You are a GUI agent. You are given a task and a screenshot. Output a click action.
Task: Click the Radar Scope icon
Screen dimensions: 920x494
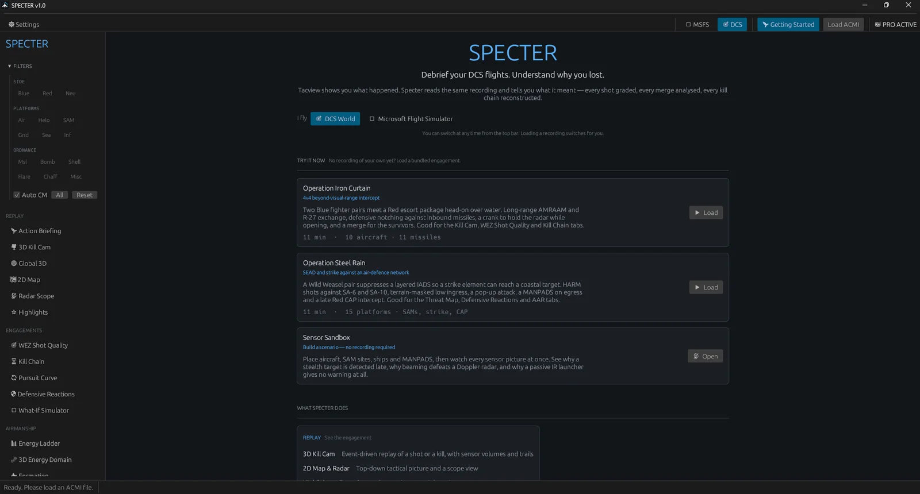[14, 296]
